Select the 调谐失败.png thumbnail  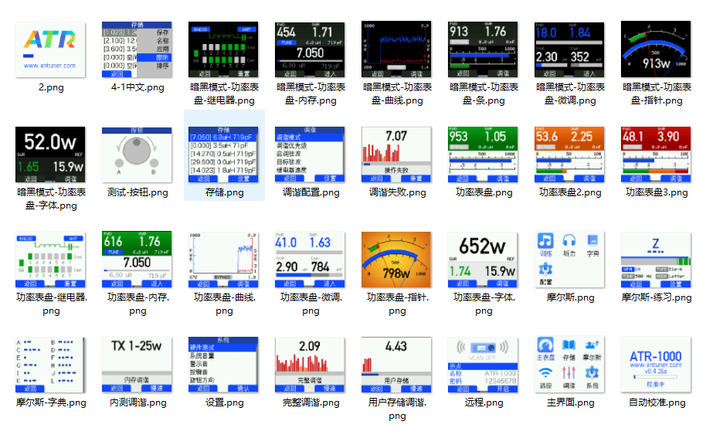[x=397, y=155]
